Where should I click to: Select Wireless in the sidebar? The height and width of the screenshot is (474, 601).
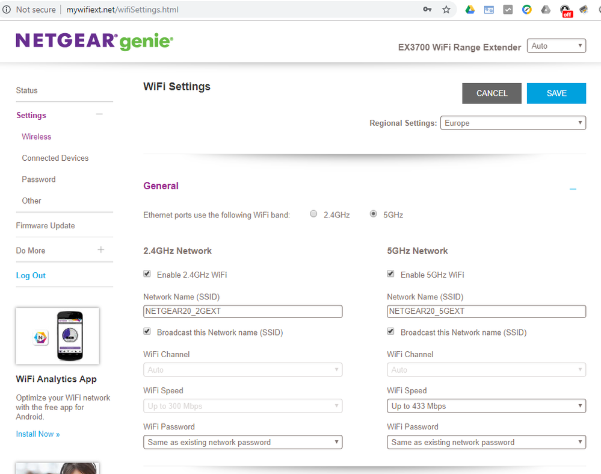click(x=37, y=137)
